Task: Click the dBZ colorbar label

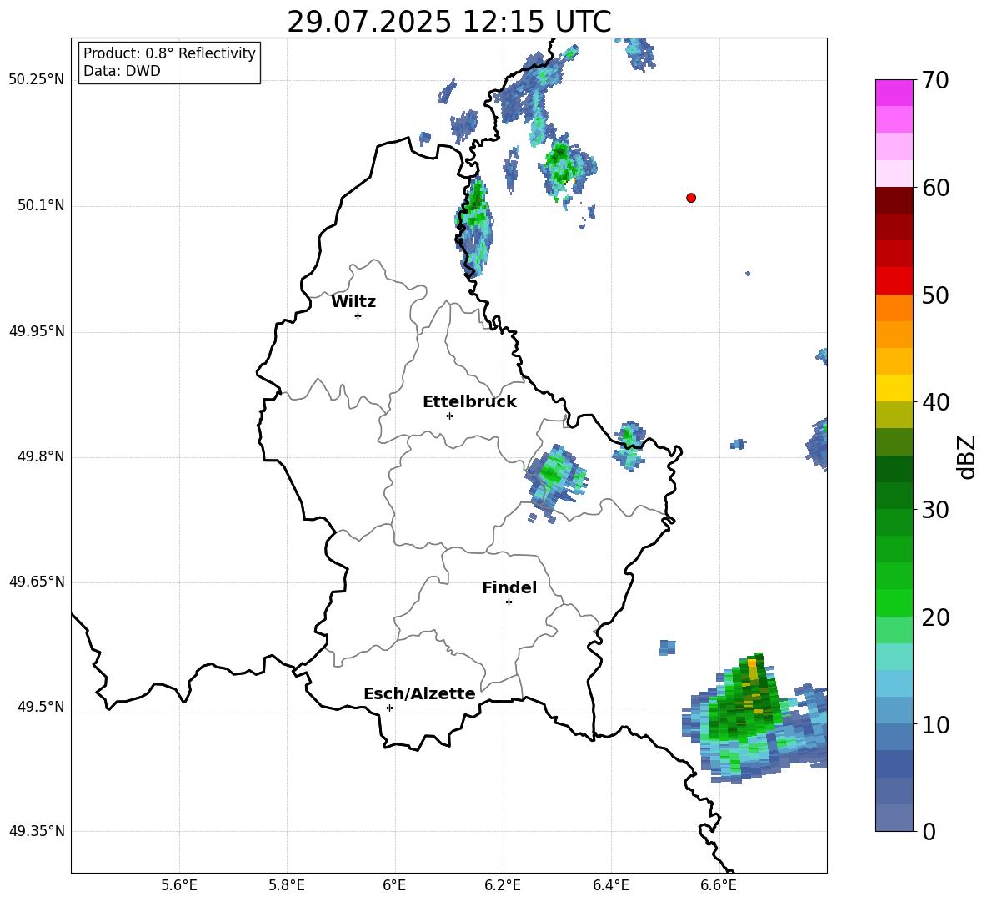Action: [x=965, y=456]
